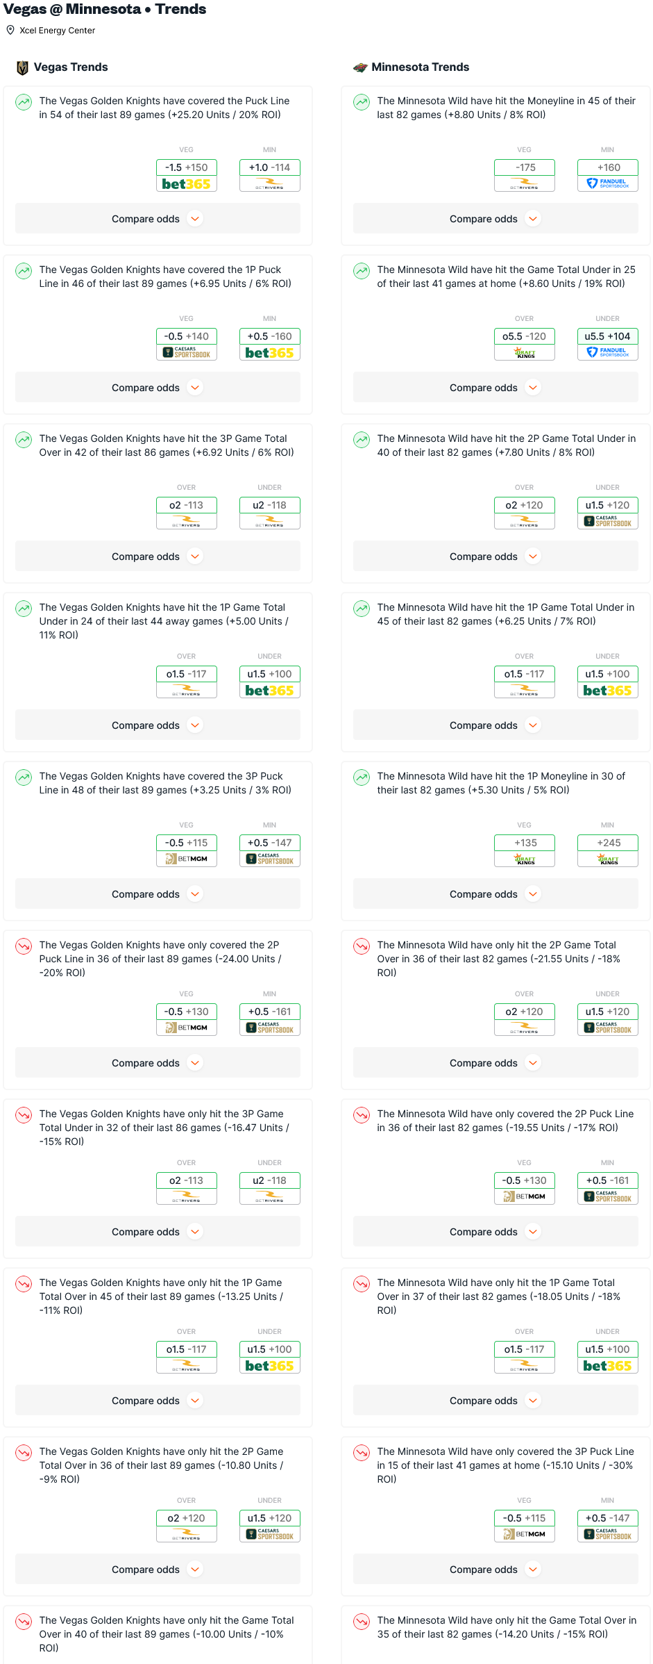
Task: Click the DraftKings o5.5 -120 over odds
Action: point(525,344)
